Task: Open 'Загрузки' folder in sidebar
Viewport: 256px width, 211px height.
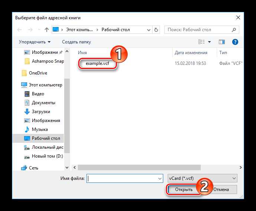Action: (x=37, y=112)
